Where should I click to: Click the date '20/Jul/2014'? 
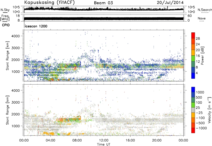[170, 3]
